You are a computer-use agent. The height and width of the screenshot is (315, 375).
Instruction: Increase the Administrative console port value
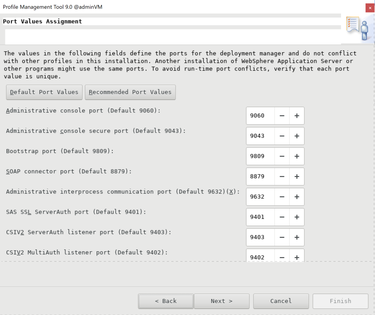point(297,116)
